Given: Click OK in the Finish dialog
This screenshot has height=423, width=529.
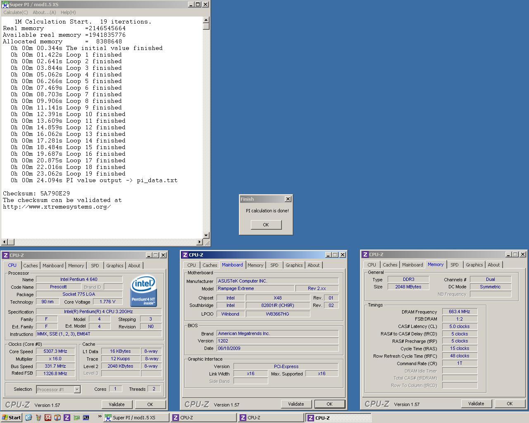Looking at the screenshot, I should tap(266, 225).
